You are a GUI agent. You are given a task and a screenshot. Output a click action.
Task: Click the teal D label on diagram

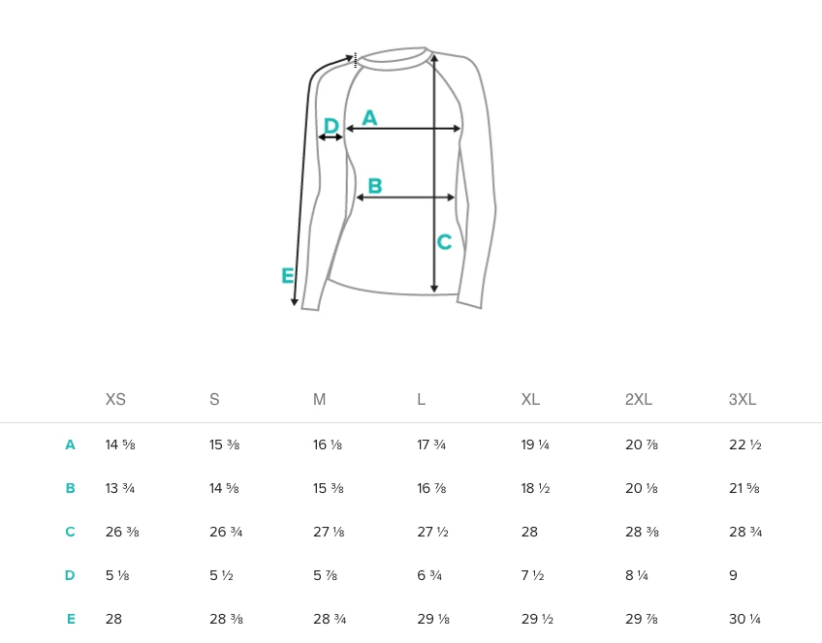[x=331, y=126]
